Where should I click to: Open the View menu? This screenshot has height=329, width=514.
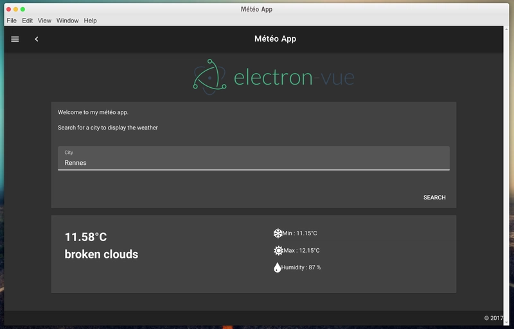point(44,21)
